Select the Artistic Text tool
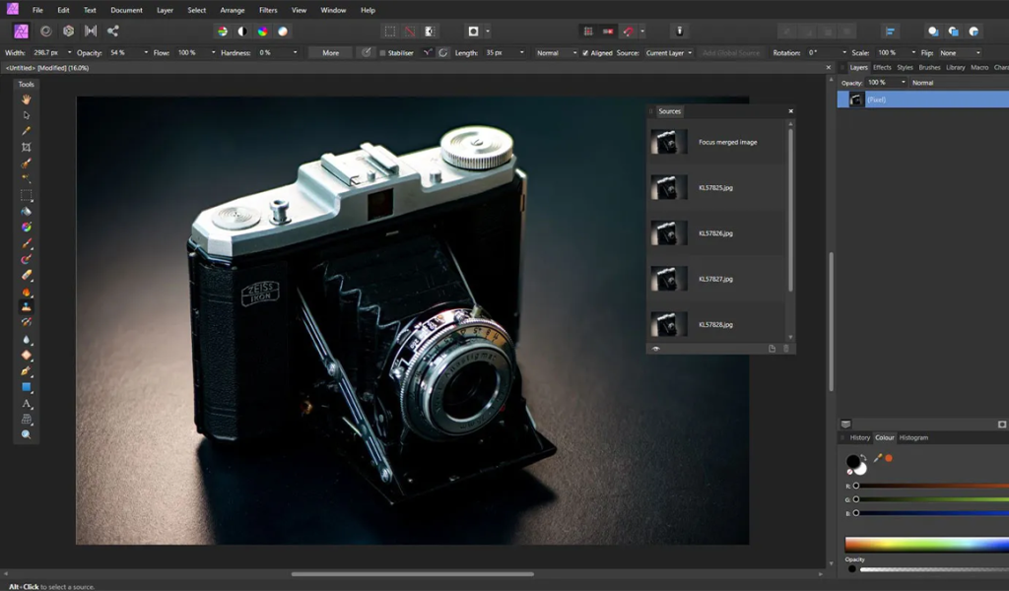Screen dimensions: 1009x591 click(x=27, y=403)
